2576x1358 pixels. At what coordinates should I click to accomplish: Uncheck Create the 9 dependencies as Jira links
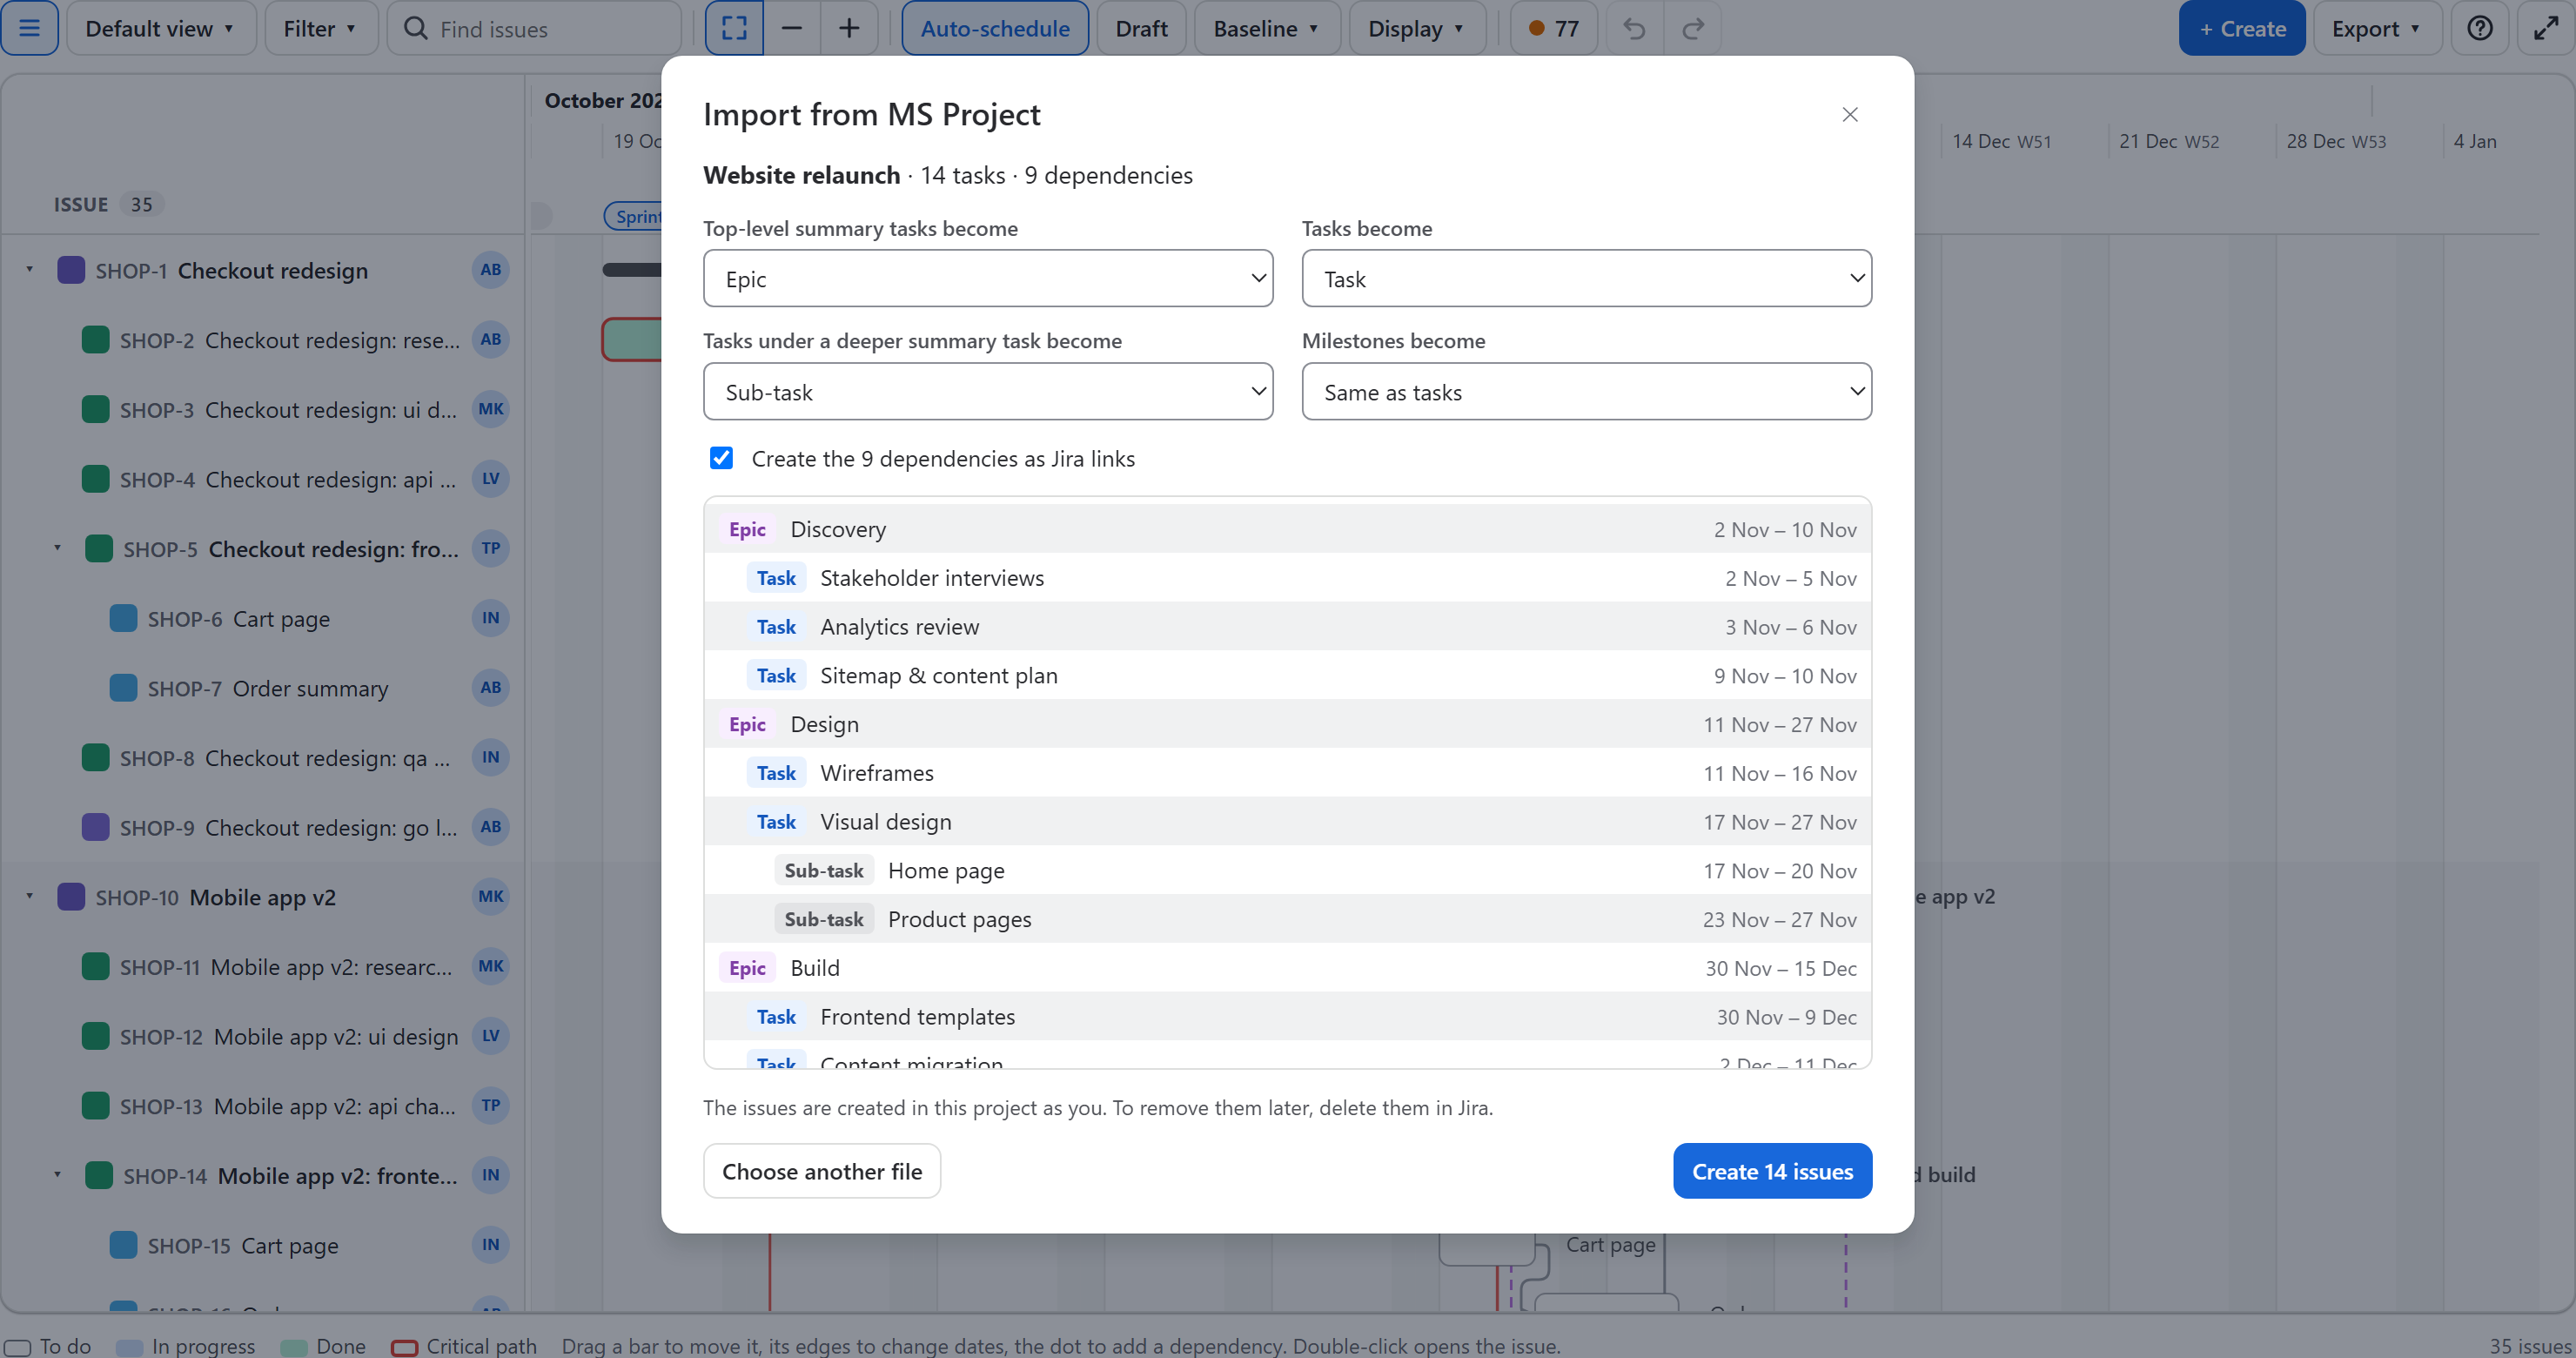(721, 458)
